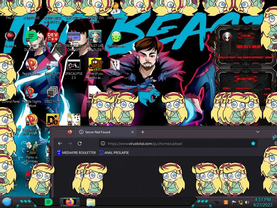Toggle the bookmark star in address bar

coord(253,144)
